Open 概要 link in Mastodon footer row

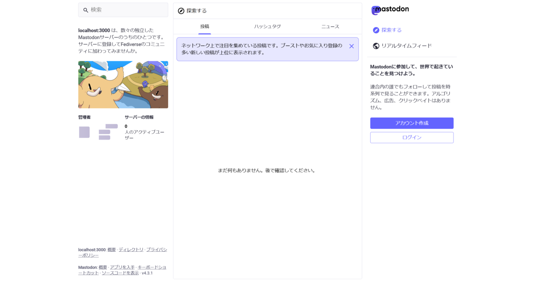pos(103,267)
